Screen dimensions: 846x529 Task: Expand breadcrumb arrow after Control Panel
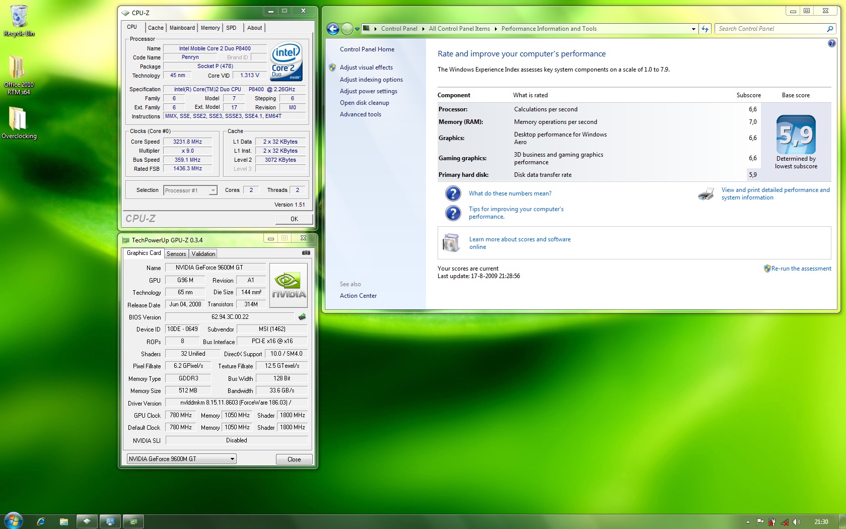coord(423,29)
